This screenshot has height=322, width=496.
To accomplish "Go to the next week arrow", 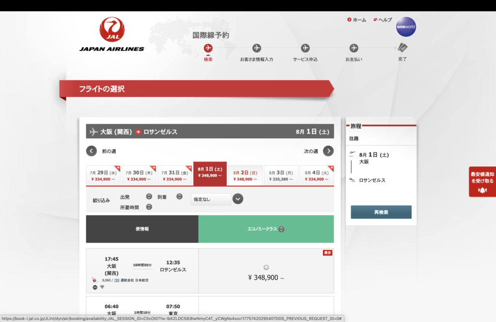I will [328, 151].
